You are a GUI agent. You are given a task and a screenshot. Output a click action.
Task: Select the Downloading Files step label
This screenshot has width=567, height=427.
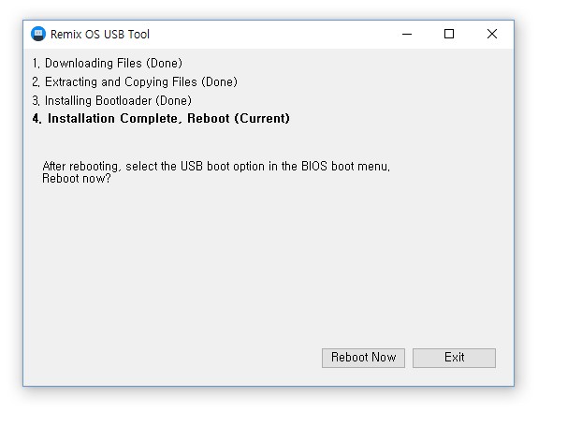click(94, 64)
